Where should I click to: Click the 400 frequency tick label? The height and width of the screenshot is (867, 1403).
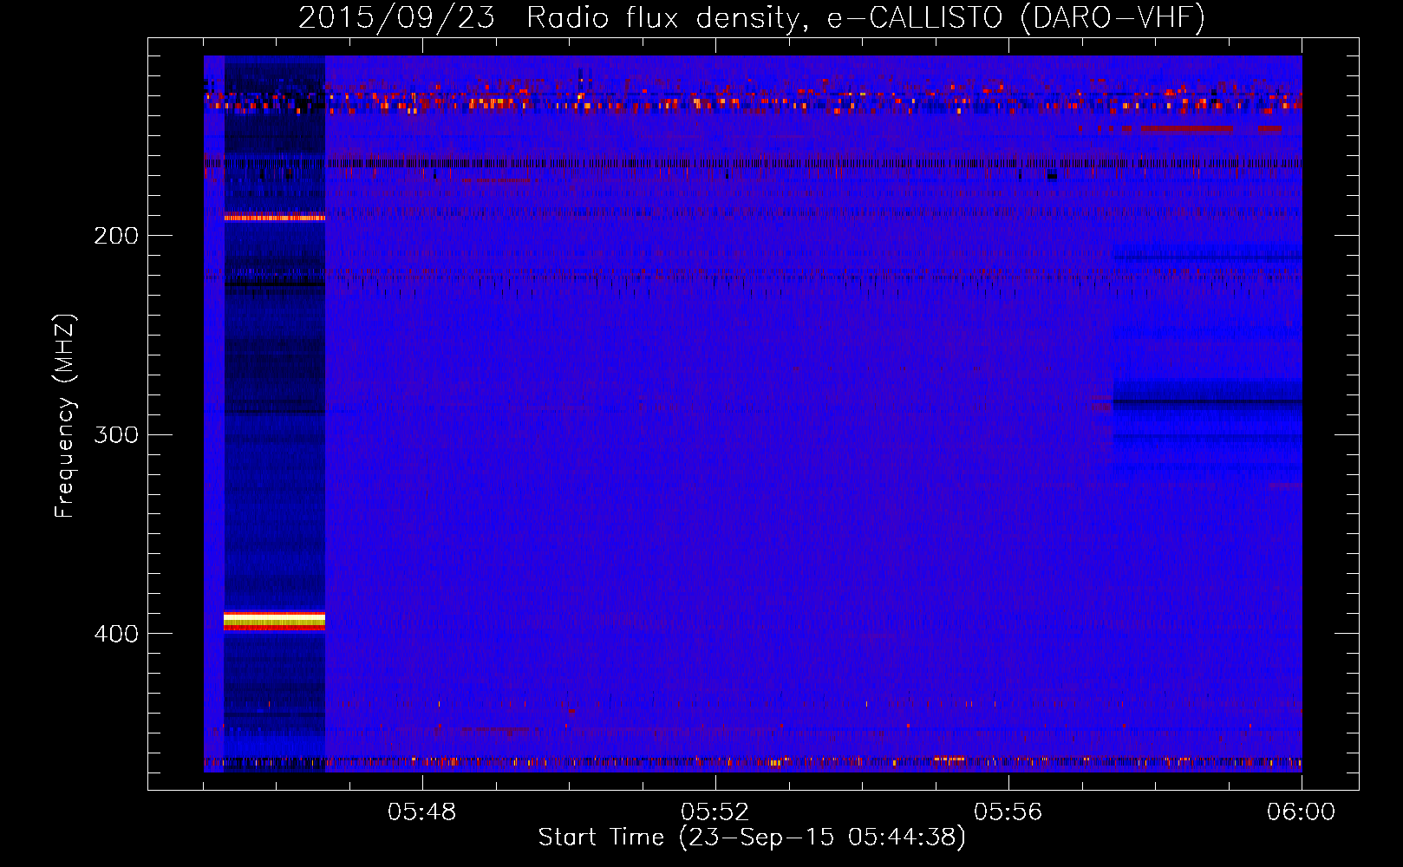116,634
